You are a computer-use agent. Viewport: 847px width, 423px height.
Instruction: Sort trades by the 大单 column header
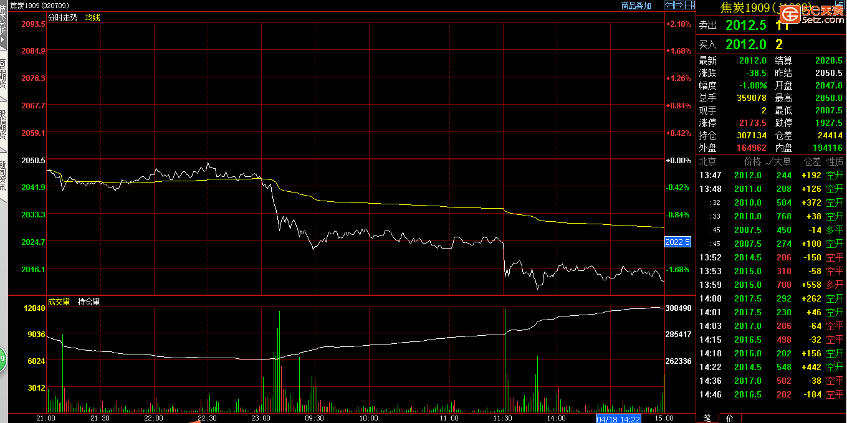778,161
